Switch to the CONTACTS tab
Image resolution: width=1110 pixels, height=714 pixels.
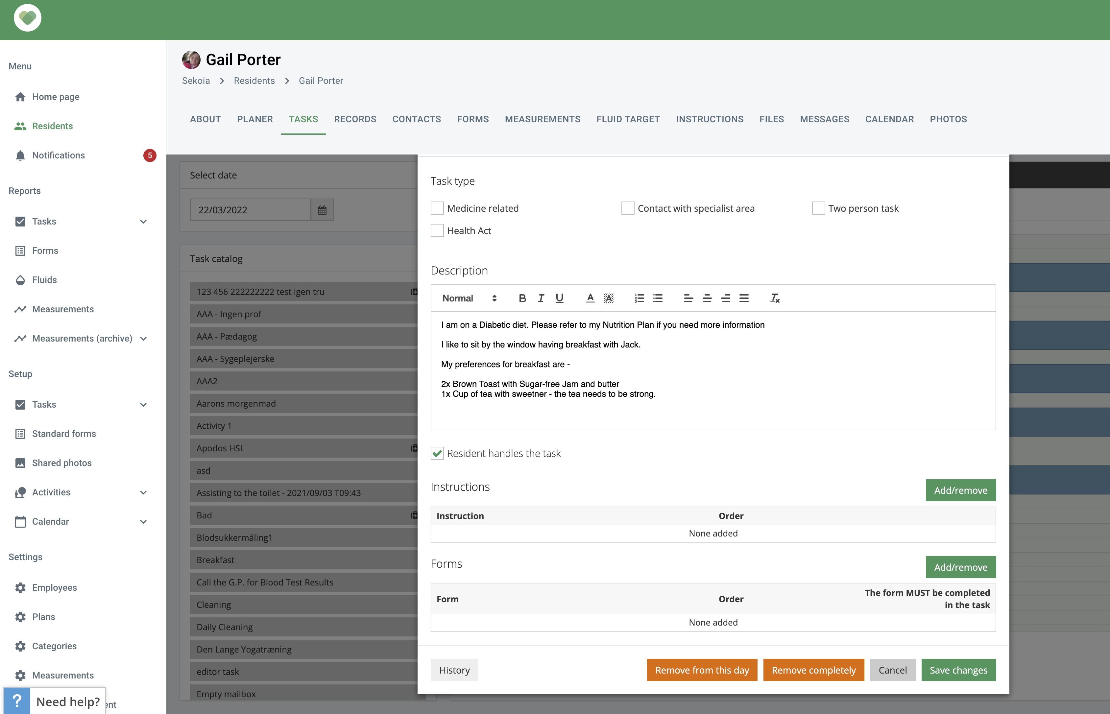[416, 119]
